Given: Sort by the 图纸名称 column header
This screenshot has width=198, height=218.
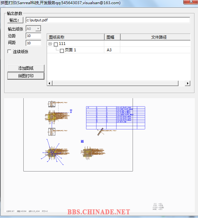Looking at the screenshot, I should 75,37.
